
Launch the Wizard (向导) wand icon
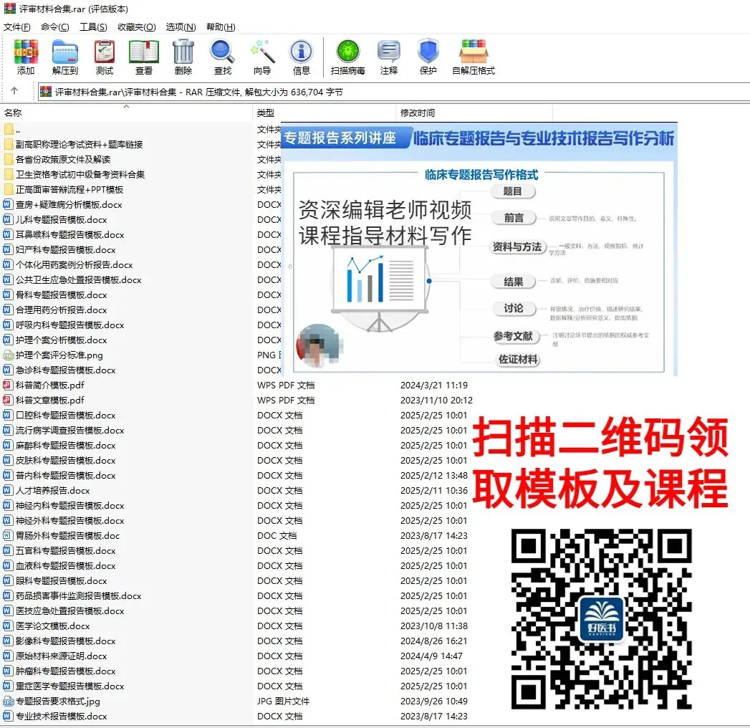[x=262, y=57]
